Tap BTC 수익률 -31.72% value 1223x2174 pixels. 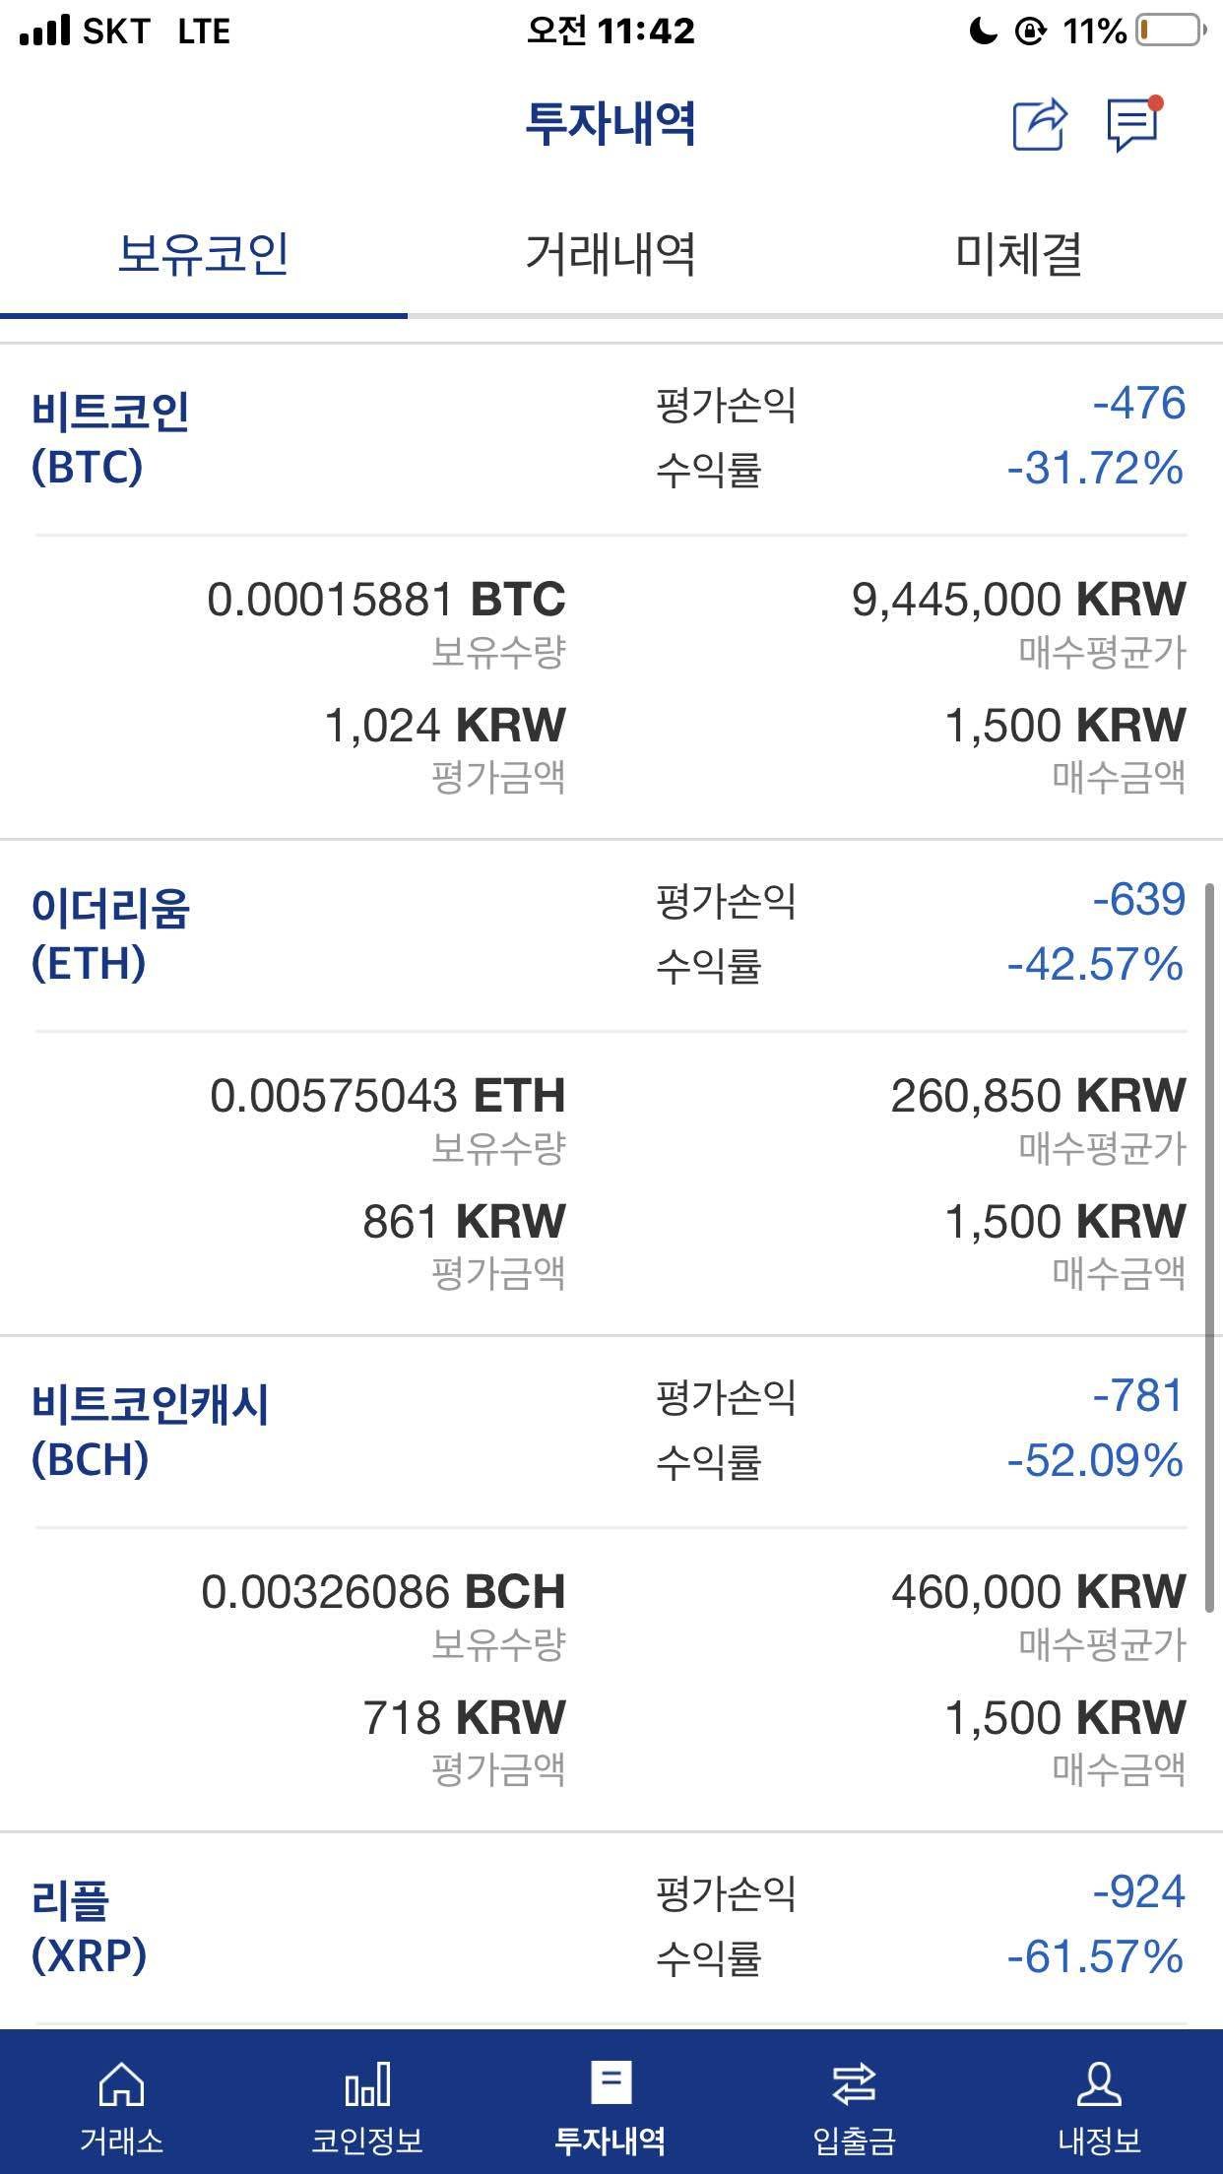1095,468
